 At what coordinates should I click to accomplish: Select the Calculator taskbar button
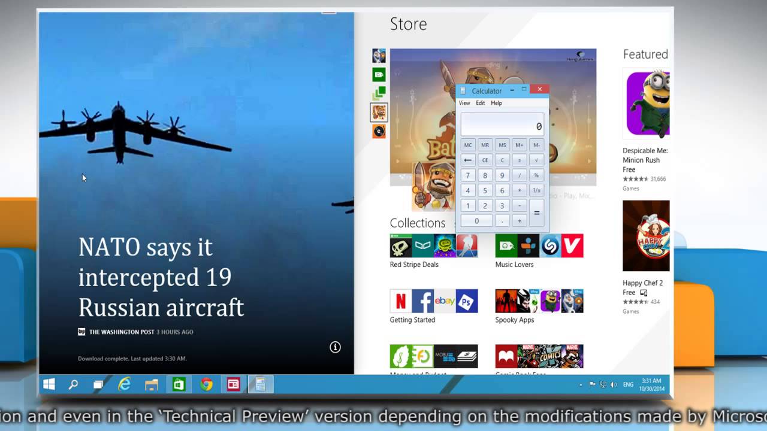click(260, 384)
